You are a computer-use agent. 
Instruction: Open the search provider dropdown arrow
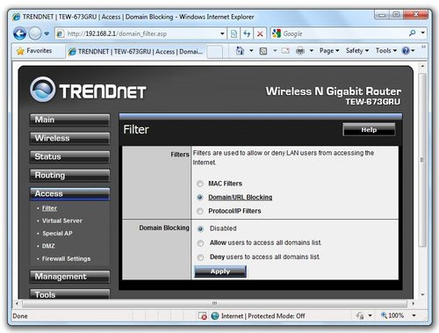[423, 33]
